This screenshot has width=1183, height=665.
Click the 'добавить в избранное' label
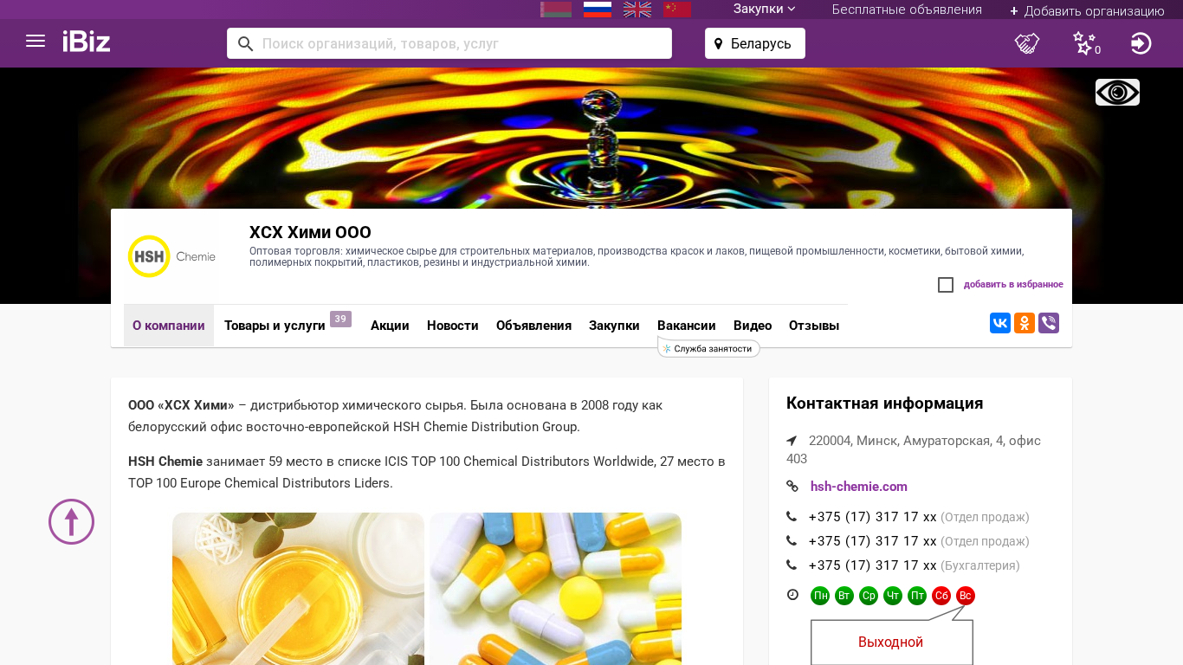[x=1013, y=285]
